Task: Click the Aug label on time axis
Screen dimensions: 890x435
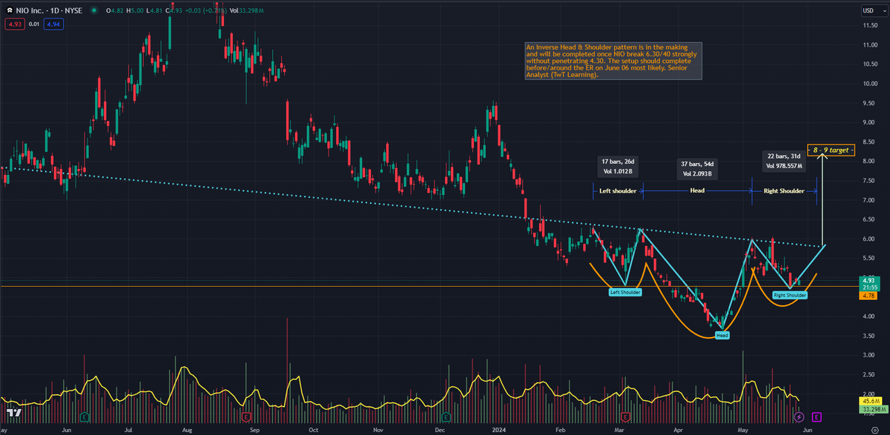Action: coord(186,429)
